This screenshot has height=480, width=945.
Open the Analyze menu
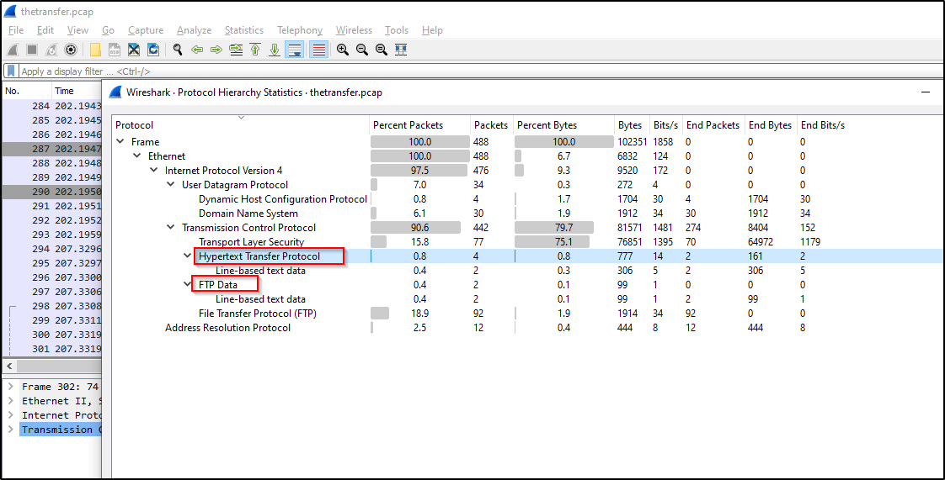[194, 30]
